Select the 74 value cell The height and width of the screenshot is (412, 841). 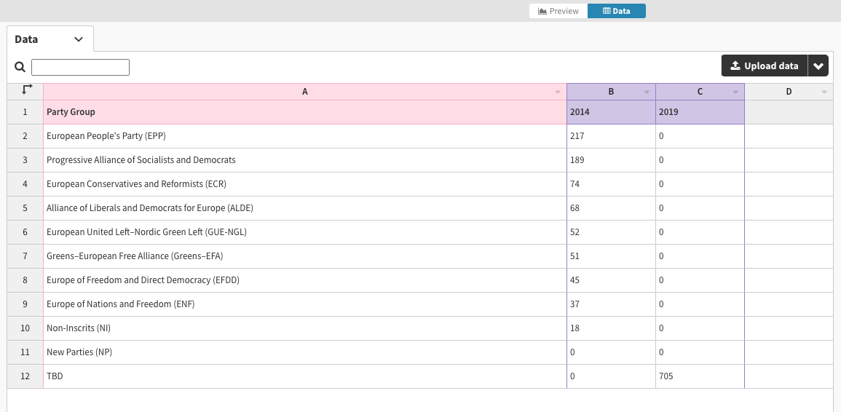click(x=611, y=184)
